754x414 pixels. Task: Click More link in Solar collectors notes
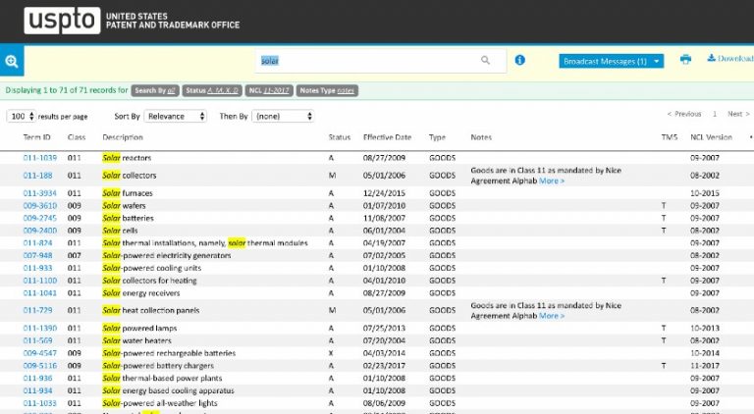coord(551,181)
